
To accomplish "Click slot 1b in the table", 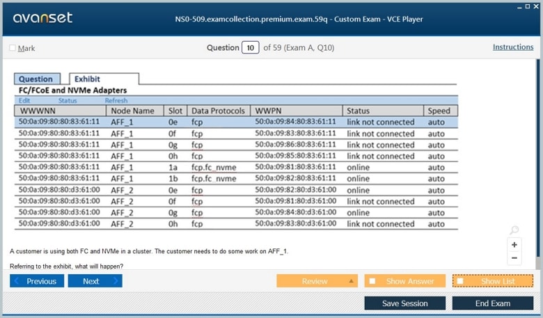I will [x=173, y=179].
